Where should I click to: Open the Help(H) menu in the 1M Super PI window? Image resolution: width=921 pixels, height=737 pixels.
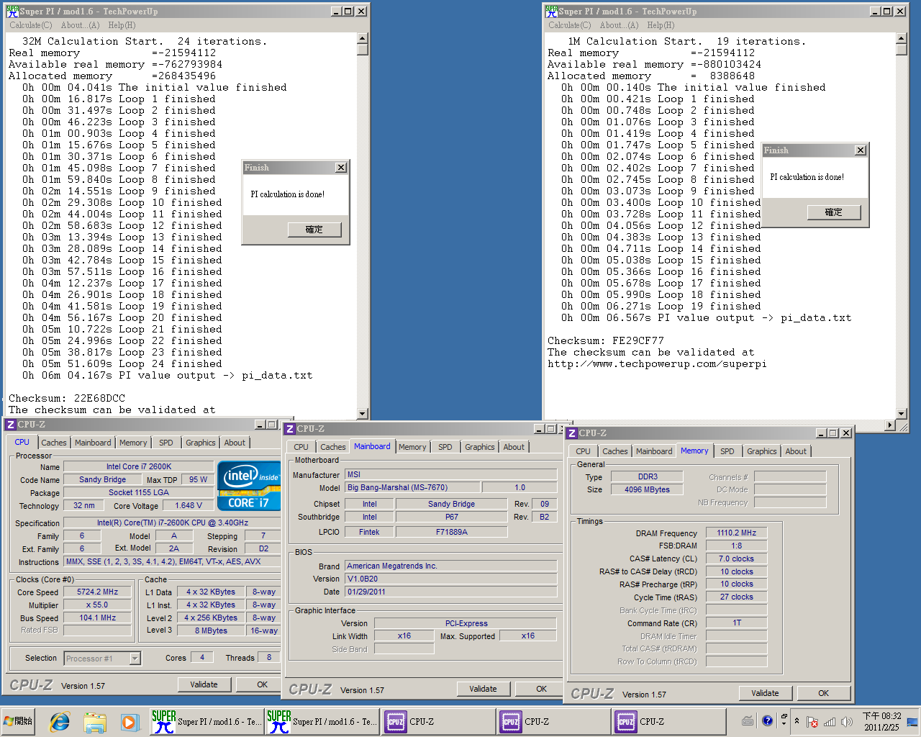pyautogui.click(x=661, y=25)
